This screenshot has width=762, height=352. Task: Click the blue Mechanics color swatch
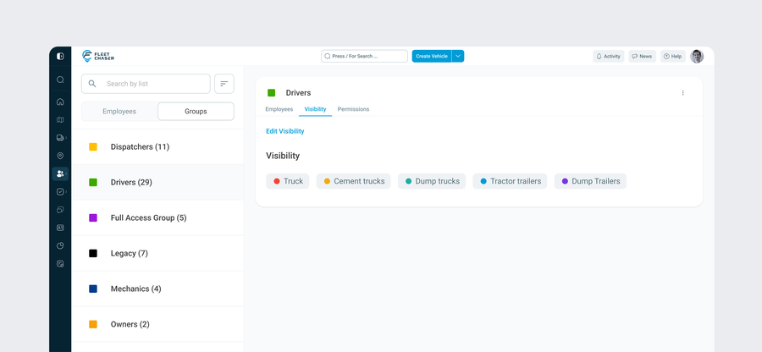click(x=93, y=289)
